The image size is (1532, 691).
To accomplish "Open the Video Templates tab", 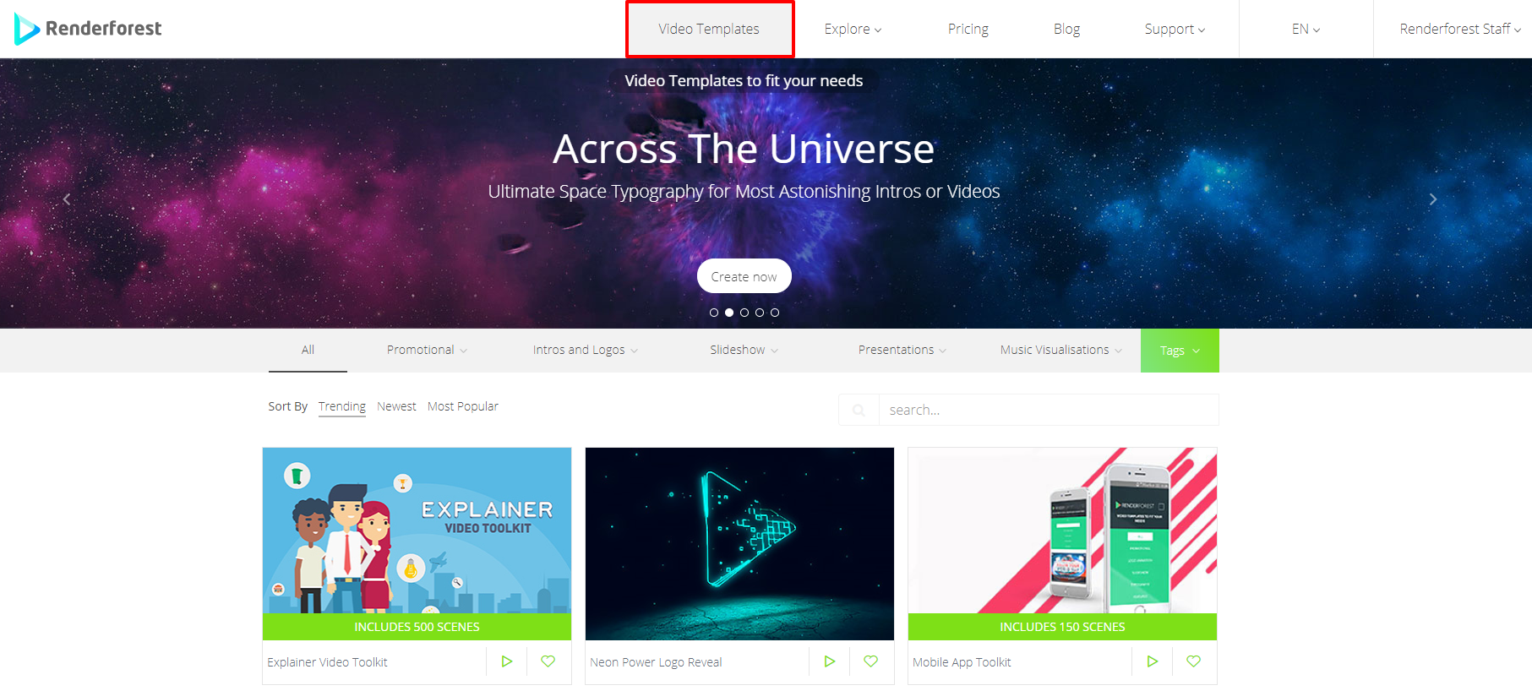I will (x=709, y=29).
